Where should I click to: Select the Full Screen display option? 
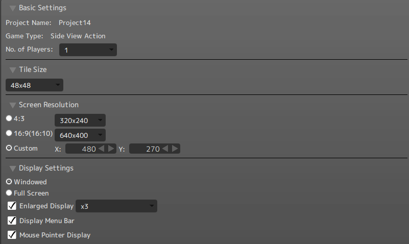[x=9, y=193]
